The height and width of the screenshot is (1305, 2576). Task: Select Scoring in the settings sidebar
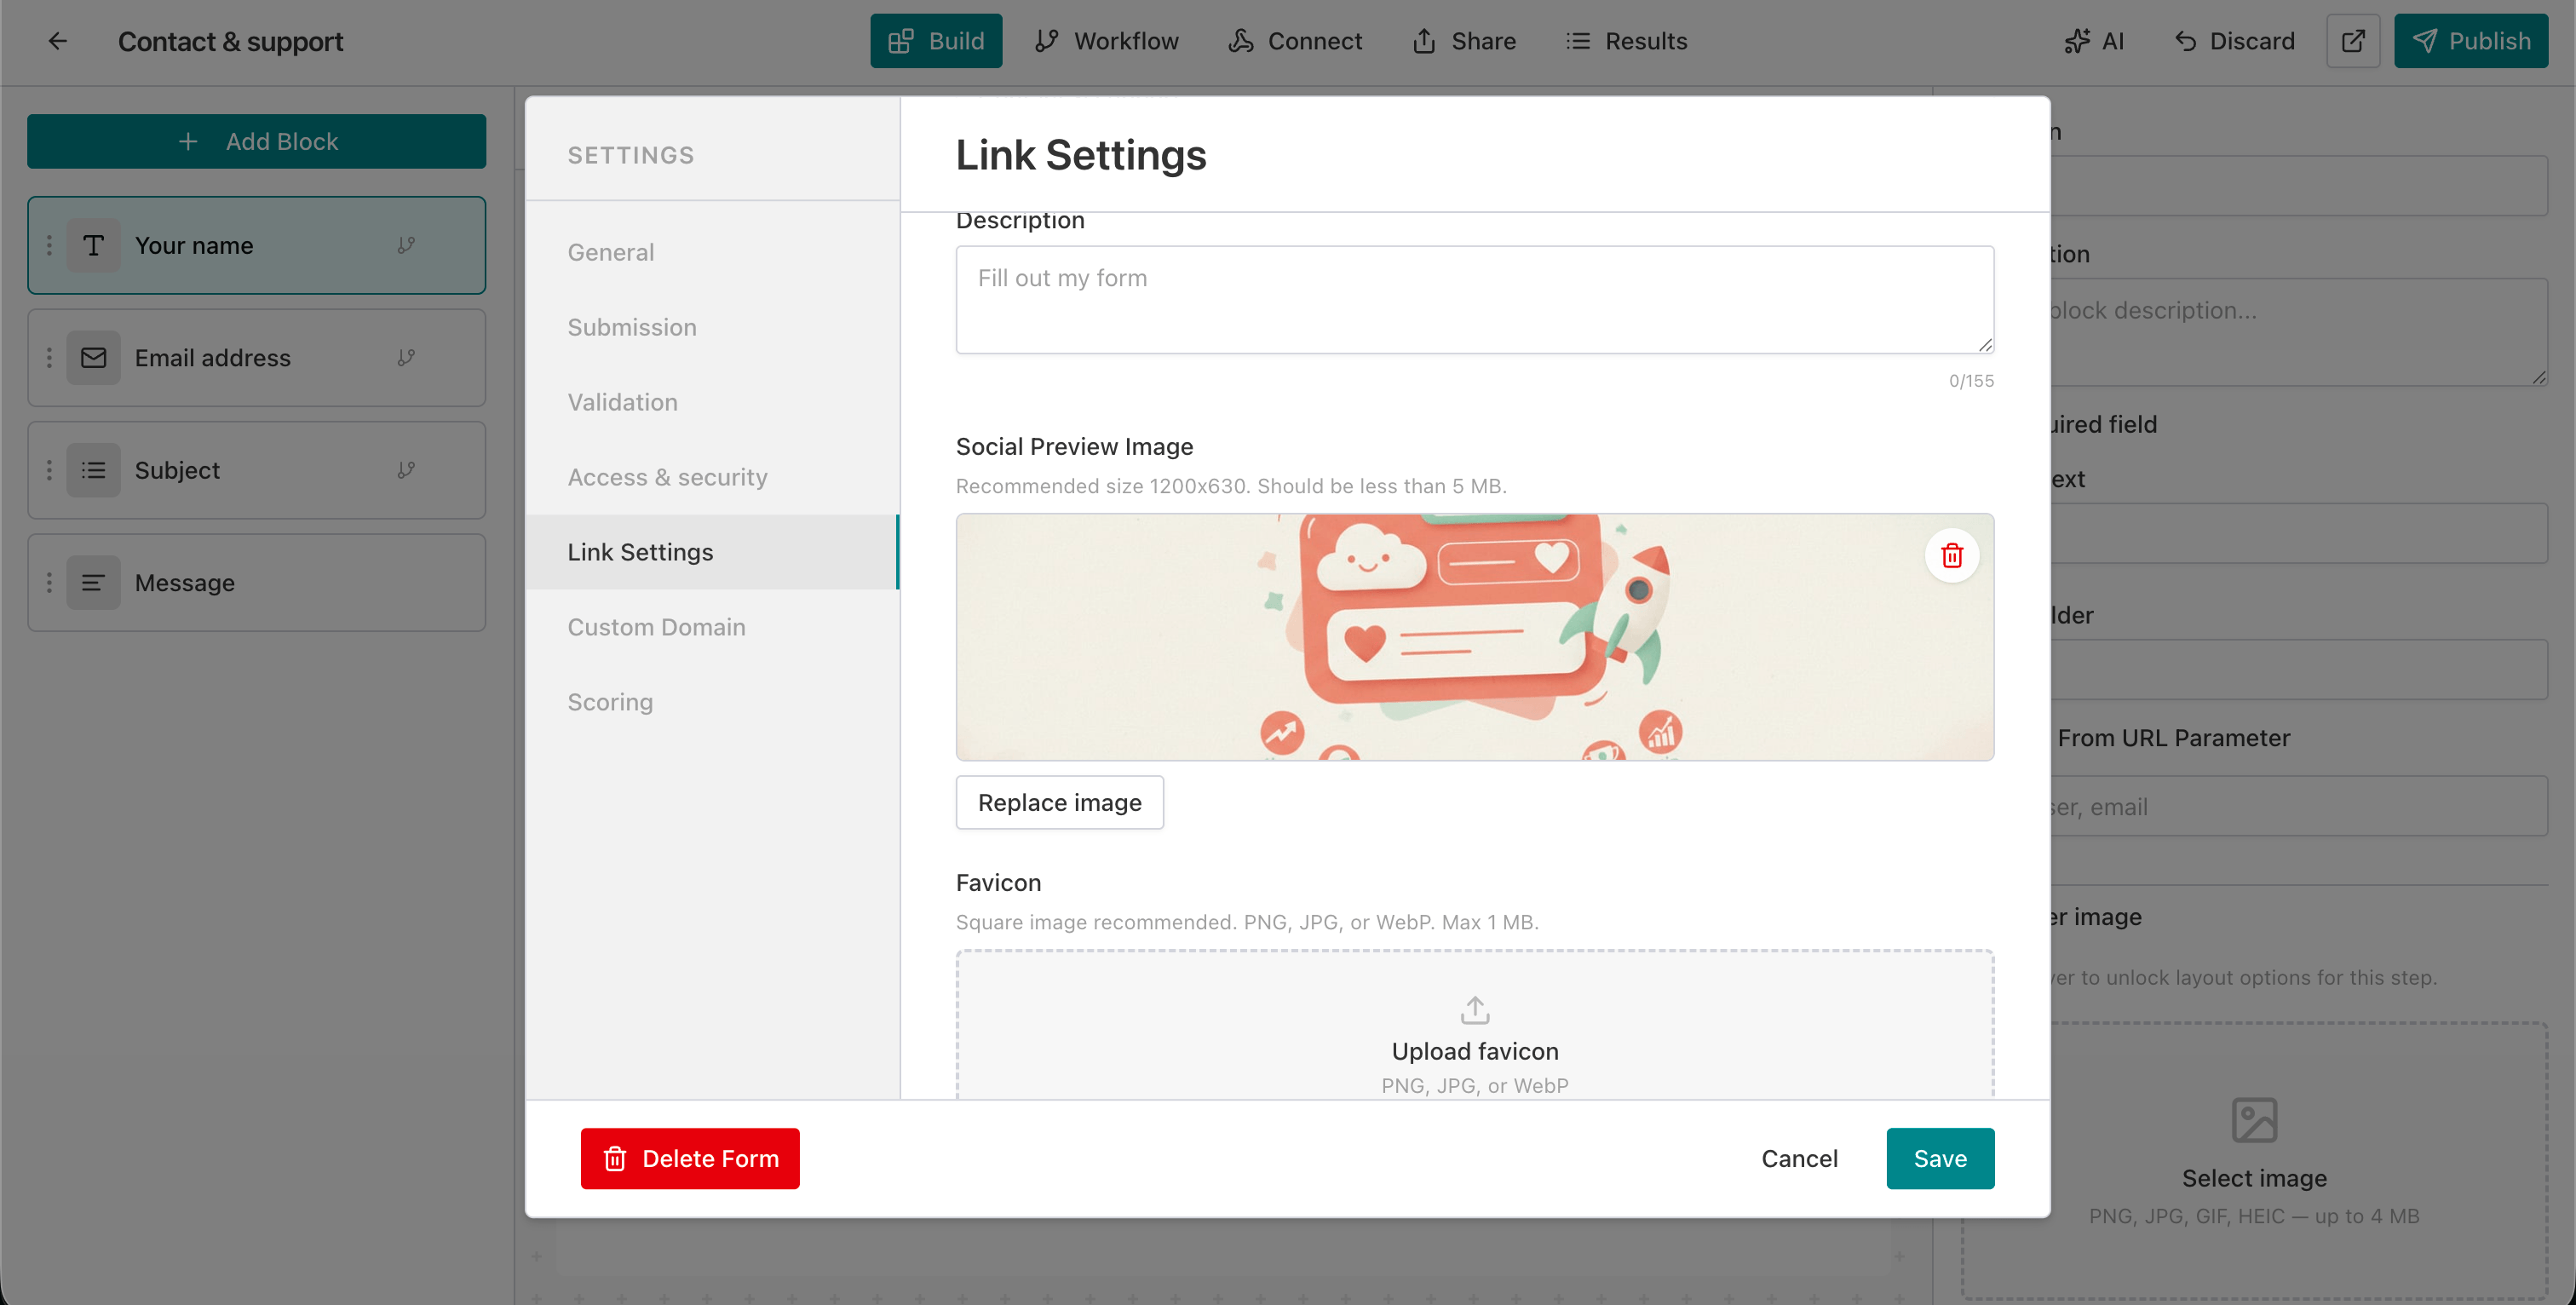coord(610,702)
